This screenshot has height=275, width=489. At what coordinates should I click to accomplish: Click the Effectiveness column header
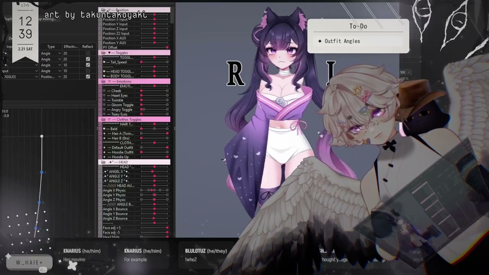(x=71, y=47)
